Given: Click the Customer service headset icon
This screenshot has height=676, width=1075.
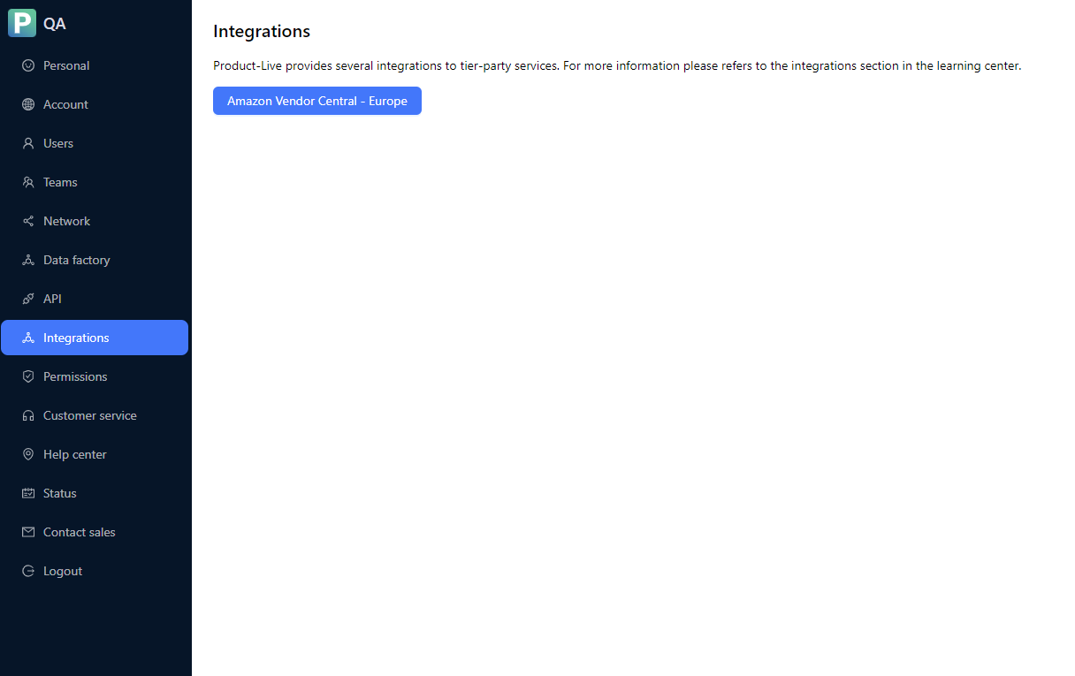Looking at the screenshot, I should 29,415.
